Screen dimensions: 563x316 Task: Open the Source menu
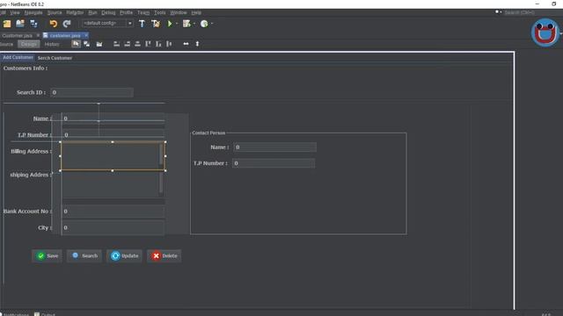55,12
